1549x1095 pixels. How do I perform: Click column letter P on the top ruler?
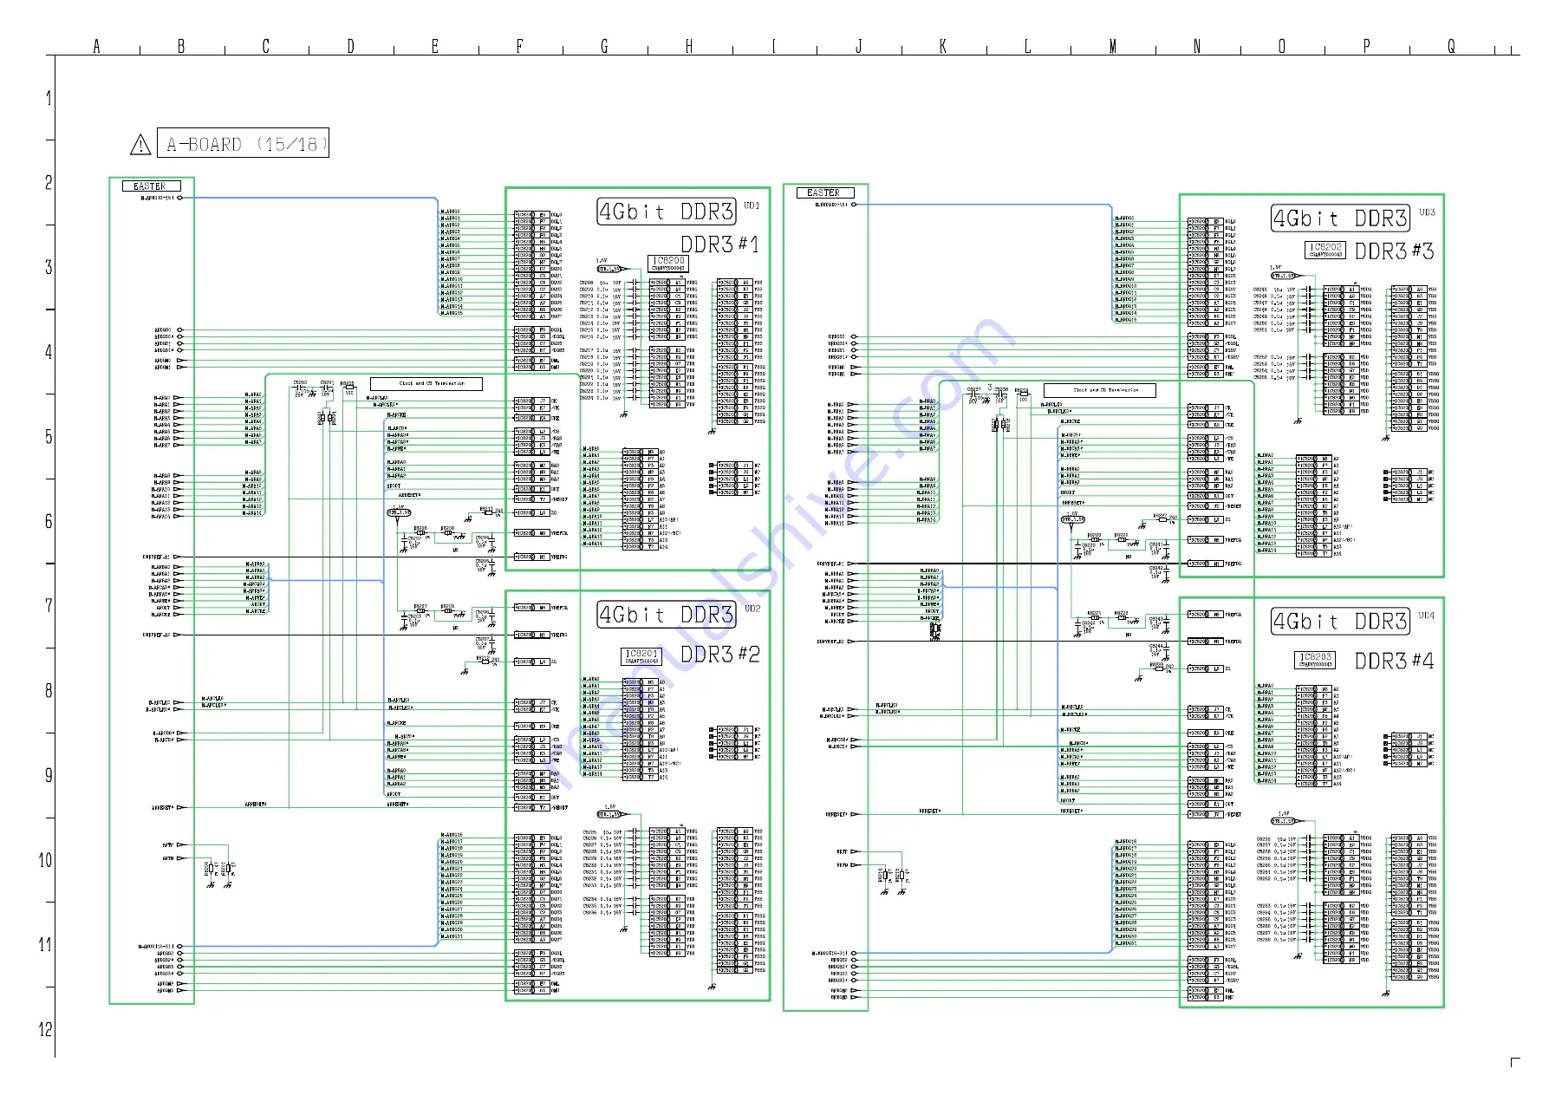tap(1367, 46)
